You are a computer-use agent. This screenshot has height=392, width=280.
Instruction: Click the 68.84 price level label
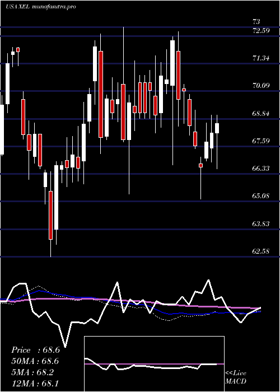pyautogui.click(x=261, y=114)
